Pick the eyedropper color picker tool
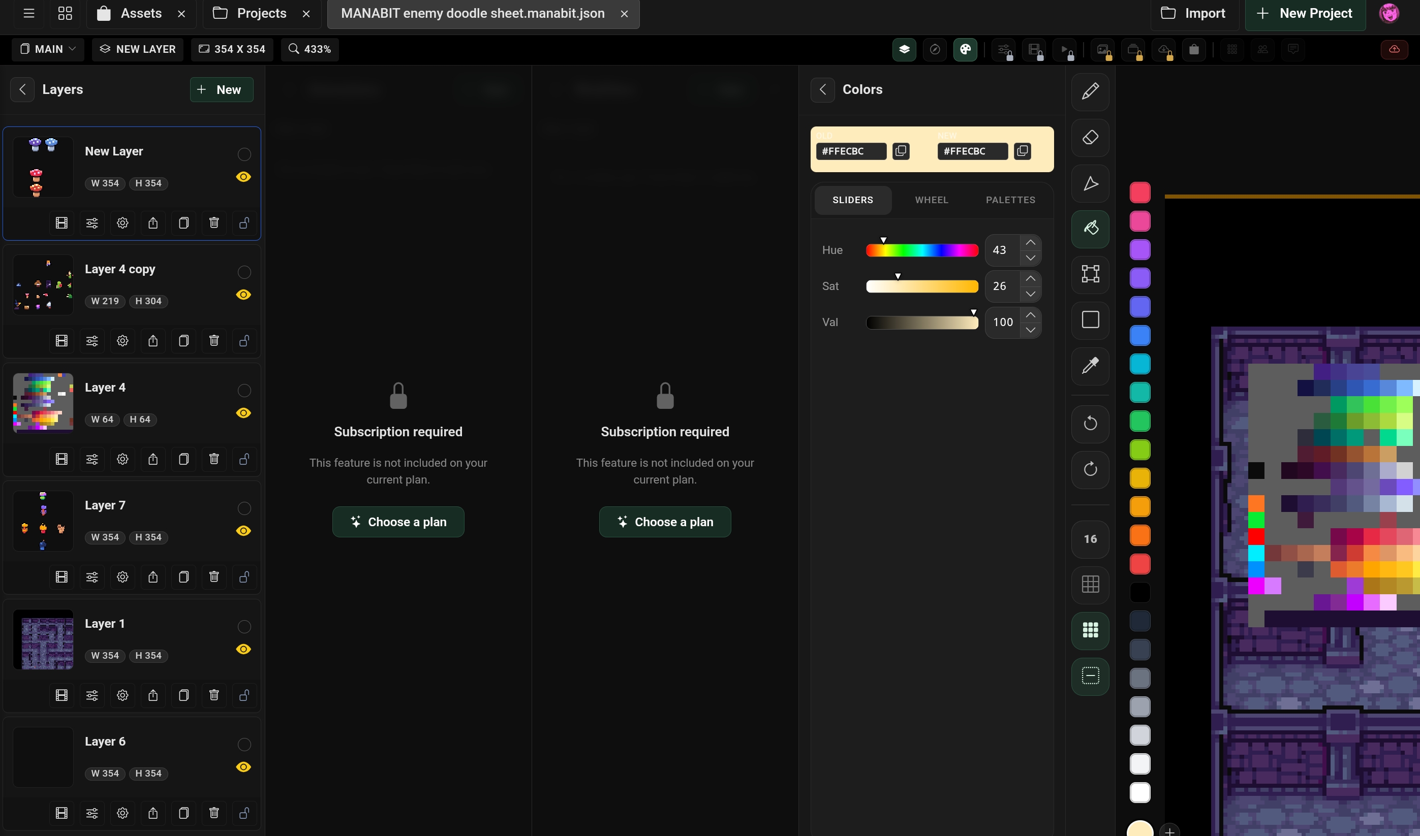 [x=1090, y=366]
